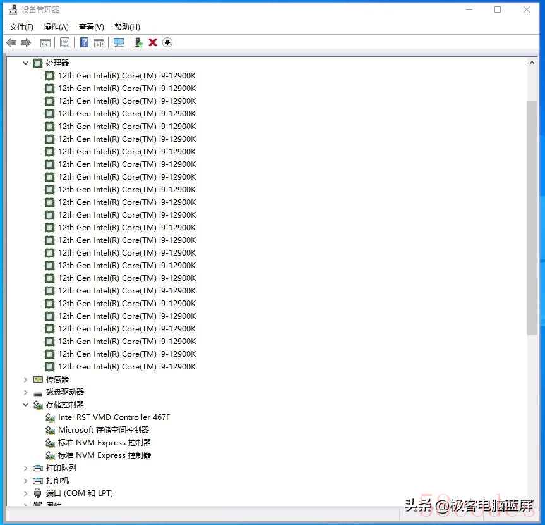Expand the 打印队列 tree node
Image resolution: width=545 pixels, height=525 pixels.
pyautogui.click(x=25, y=468)
